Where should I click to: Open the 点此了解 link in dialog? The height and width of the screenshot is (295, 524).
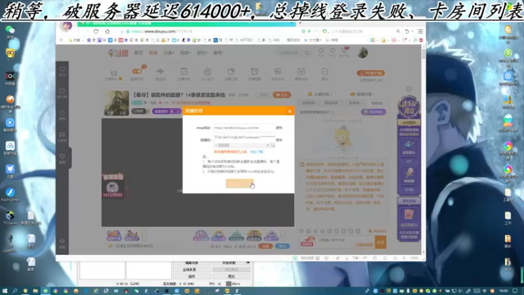[x=256, y=152]
